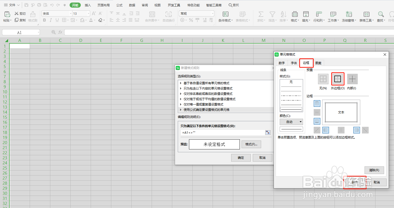Viewport: 394px width, 208px height.
Task: Click the Worksheet (工作表) icon
Action: point(333,14)
